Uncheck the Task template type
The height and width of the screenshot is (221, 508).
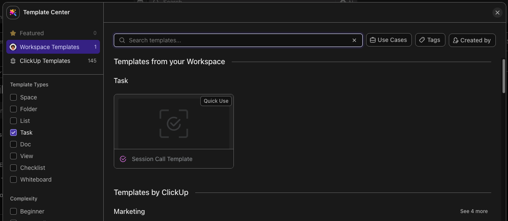(x=13, y=133)
